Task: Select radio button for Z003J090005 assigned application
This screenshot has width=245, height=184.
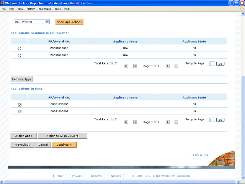Action: [20, 56]
